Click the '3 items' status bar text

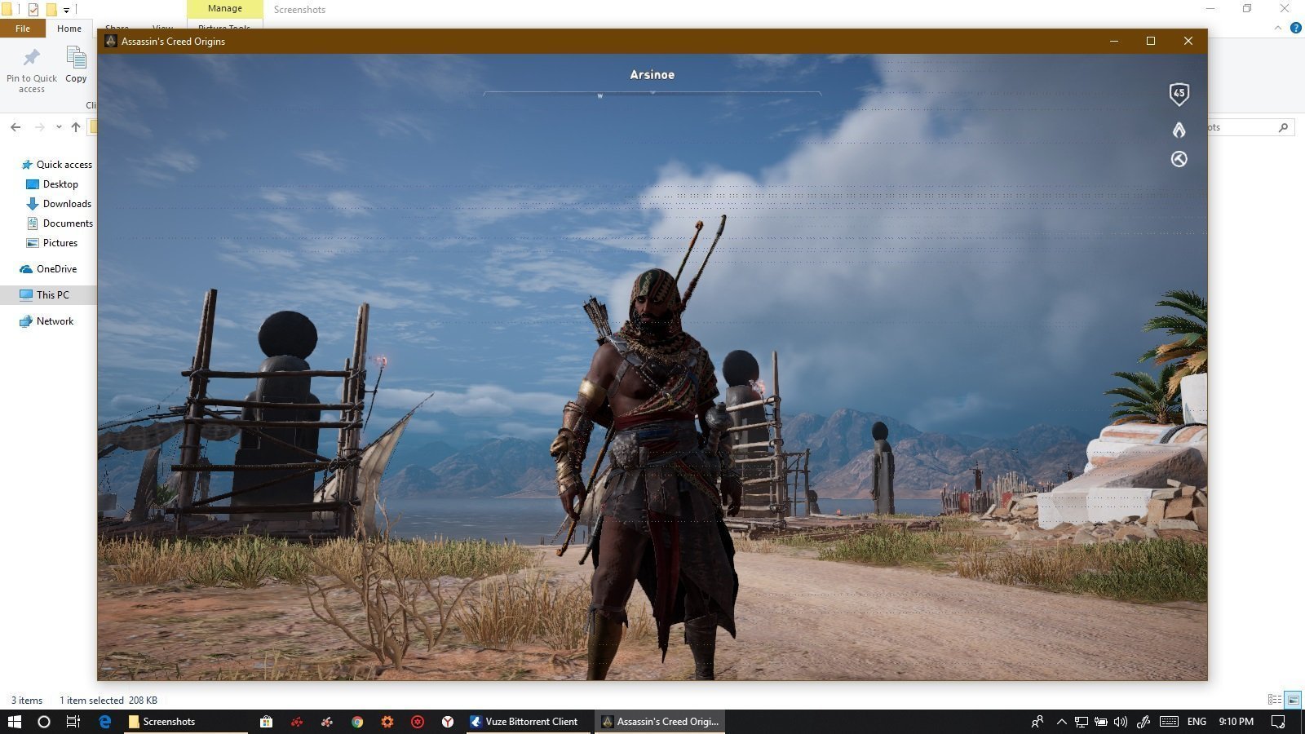click(27, 701)
